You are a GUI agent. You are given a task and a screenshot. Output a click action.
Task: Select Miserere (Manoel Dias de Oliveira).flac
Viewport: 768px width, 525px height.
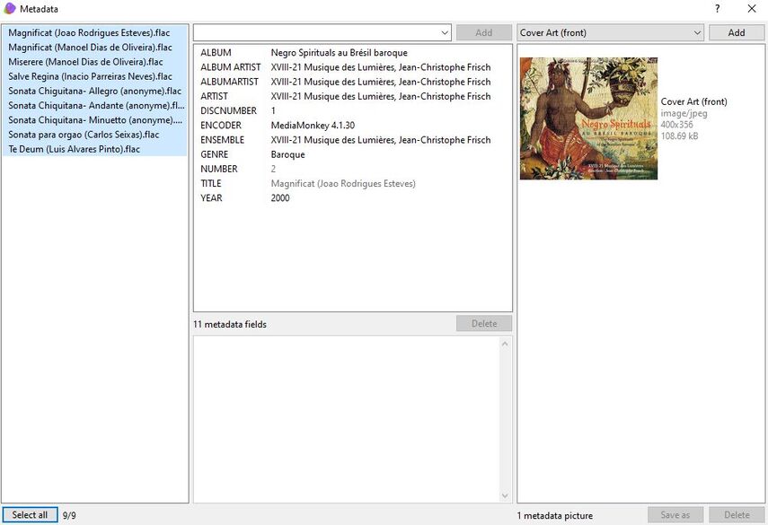click(x=94, y=62)
